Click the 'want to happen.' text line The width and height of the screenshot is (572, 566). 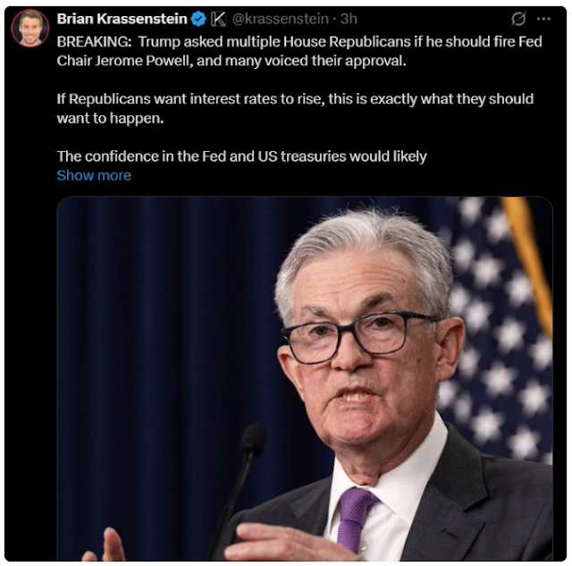110,118
